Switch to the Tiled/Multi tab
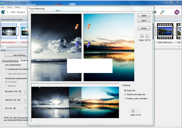182x128 pixels. pos(23,61)
